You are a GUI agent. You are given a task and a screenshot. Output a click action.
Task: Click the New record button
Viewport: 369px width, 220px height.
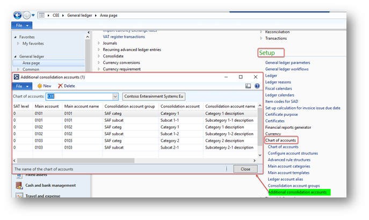point(44,86)
